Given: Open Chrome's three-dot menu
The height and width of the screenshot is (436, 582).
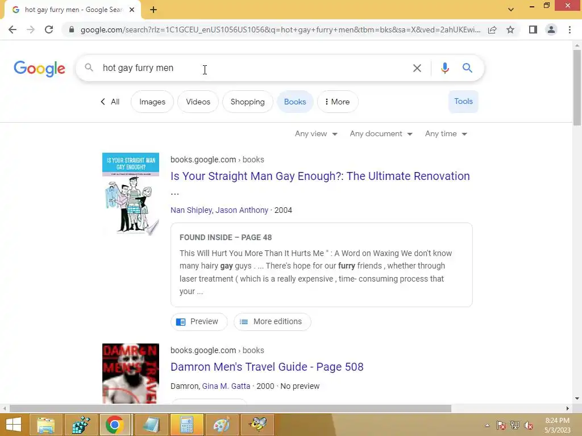Looking at the screenshot, I should [x=569, y=30].
